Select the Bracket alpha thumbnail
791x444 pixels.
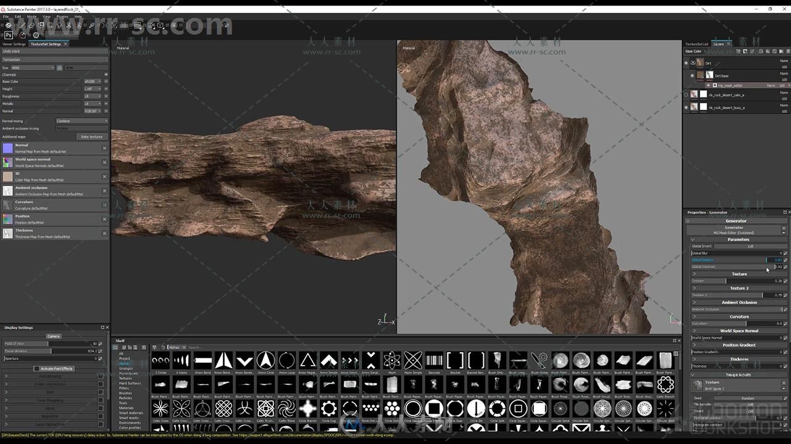(x=455, y=360)
